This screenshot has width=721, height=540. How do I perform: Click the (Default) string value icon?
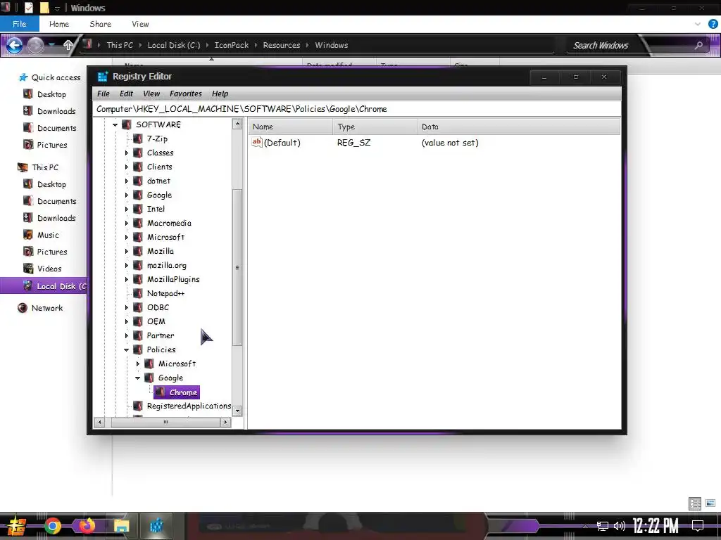pyautogui.click(x=256, y=142)
